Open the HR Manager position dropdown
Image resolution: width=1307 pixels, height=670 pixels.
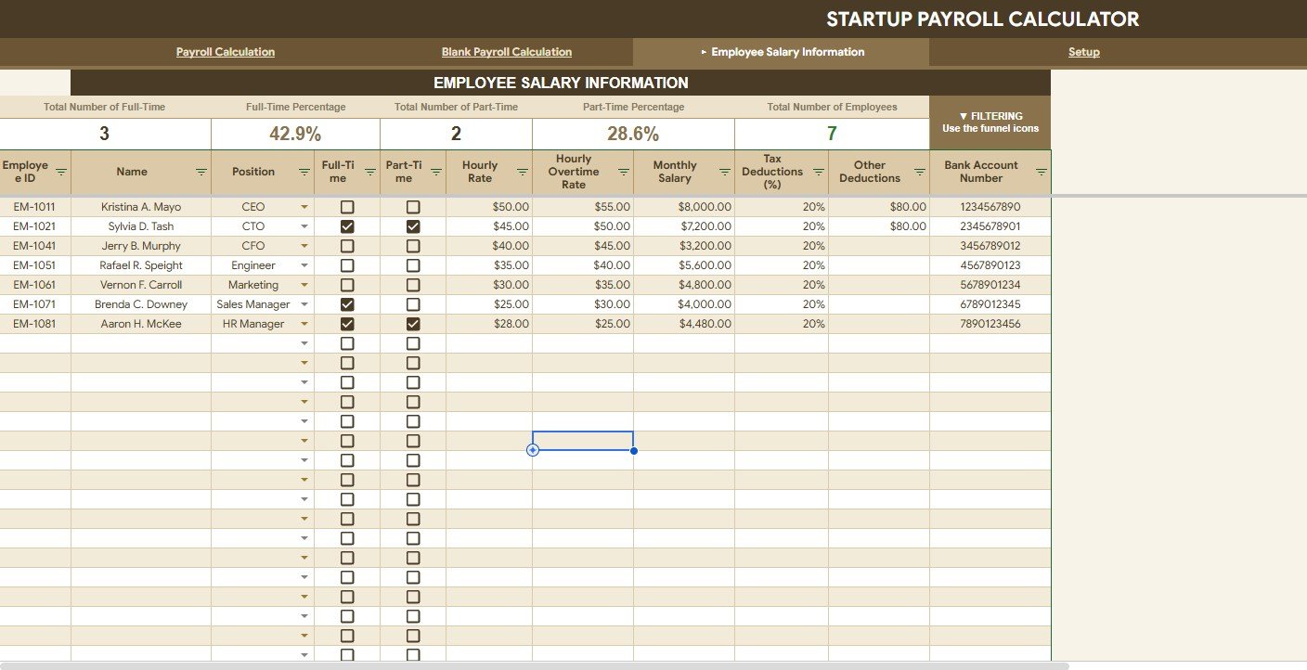[304, 324]
